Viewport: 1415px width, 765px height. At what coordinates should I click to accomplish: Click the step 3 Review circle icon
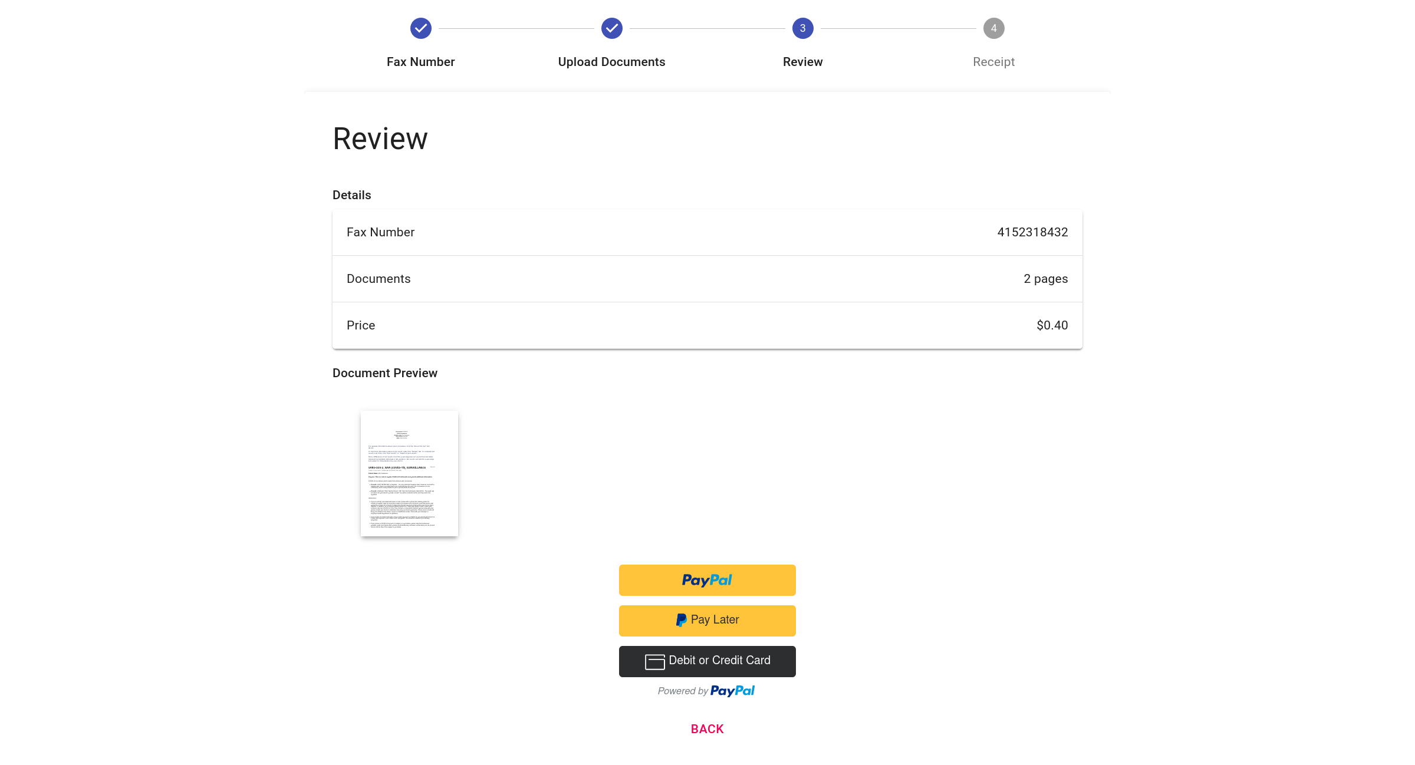(802, 28)
